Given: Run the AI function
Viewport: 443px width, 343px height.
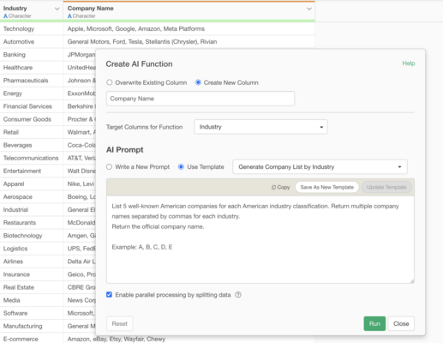Looking at the screenshot, I should pos(374,324).
